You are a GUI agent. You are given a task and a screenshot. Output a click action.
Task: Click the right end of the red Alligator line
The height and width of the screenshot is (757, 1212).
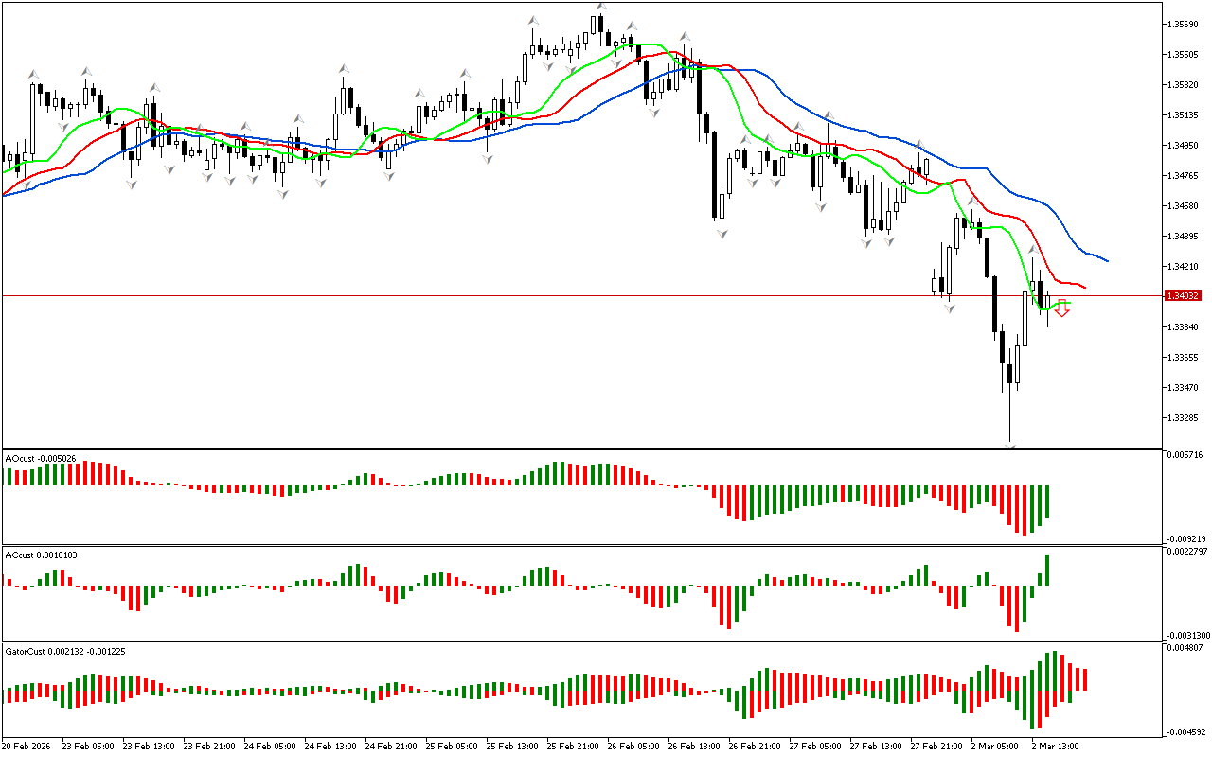1084,288
